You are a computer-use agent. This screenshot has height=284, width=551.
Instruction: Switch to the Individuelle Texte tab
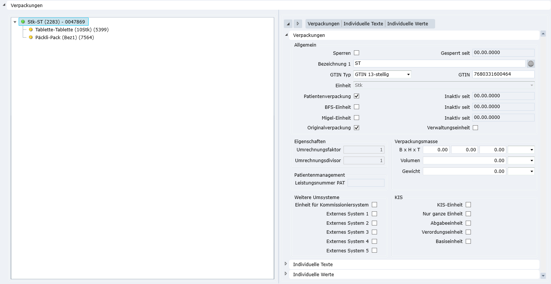pos(363,24)
